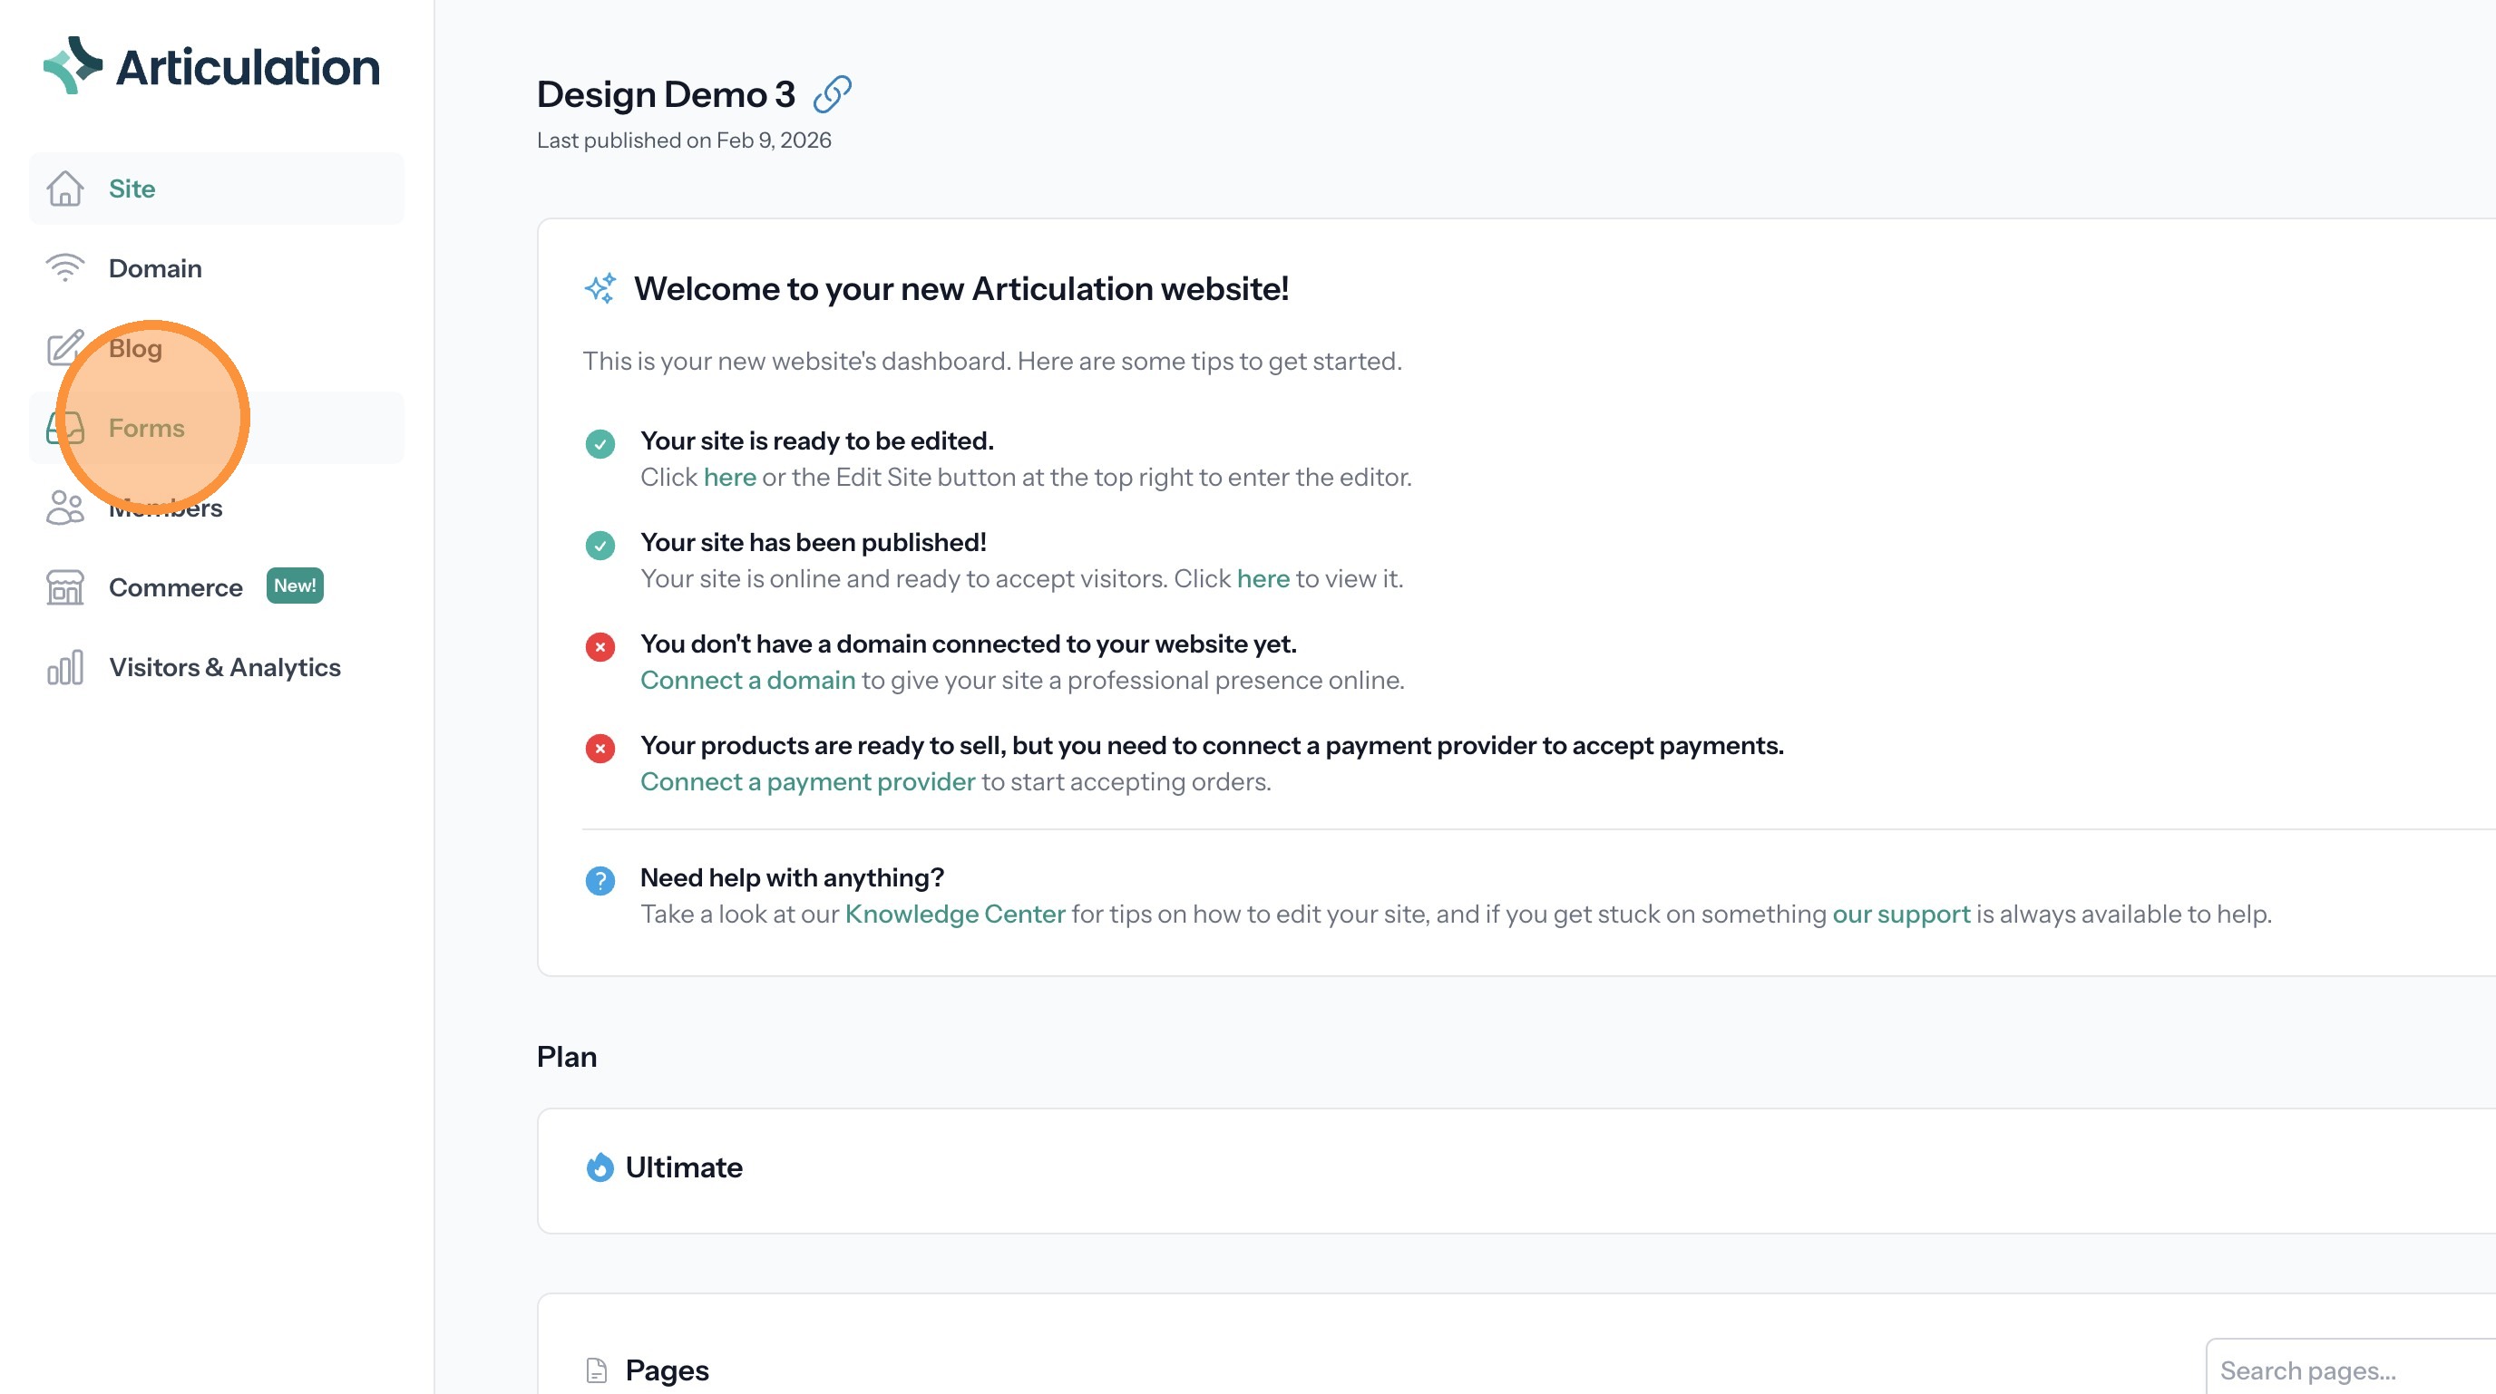Screen dimensions: 2496x1394
Task: Open the Knowledge Center link
Action: click(954, 915)
